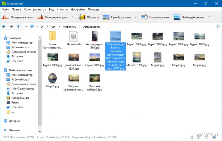Click the Rotate Left (Повернуть влево) icon
222x141 pixels.
point(5,17)
